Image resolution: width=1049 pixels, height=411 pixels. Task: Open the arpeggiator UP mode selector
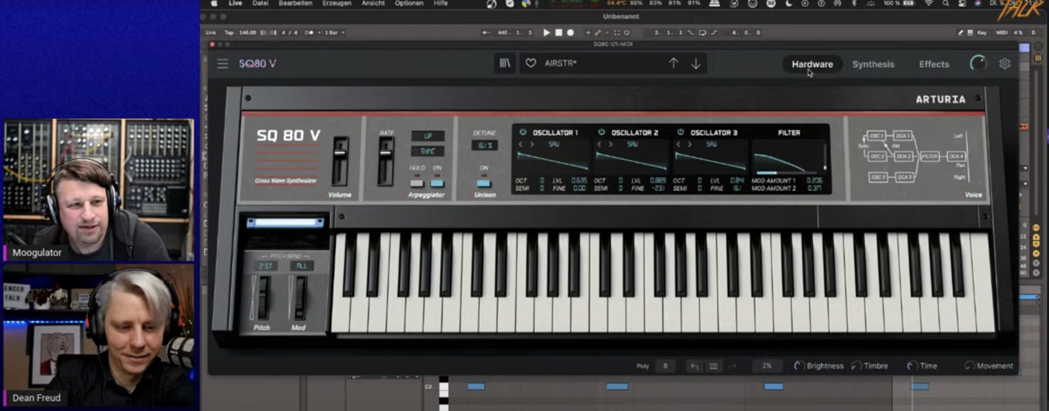point(428,136)
